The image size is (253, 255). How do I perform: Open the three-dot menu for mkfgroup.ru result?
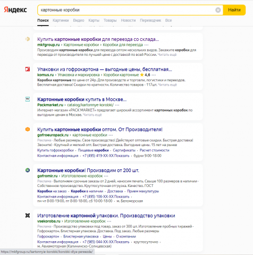pos(146,45)
